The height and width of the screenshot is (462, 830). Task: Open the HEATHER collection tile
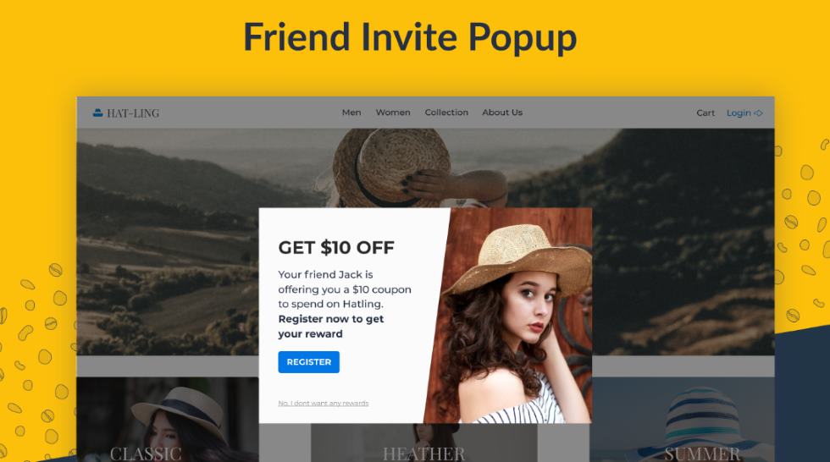pyautogui.click(x=423, y=443)
